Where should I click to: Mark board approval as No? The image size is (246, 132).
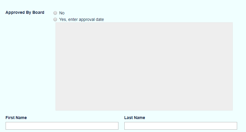coord(55,13)
